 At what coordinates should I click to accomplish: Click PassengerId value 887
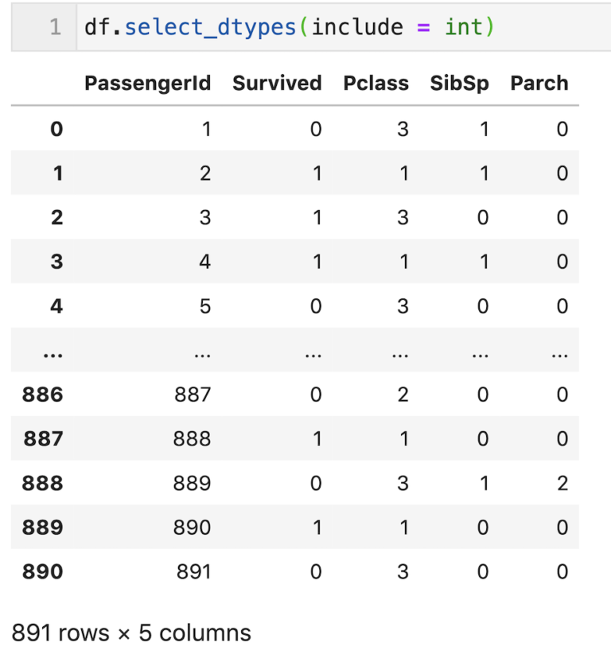click(193, 395)
